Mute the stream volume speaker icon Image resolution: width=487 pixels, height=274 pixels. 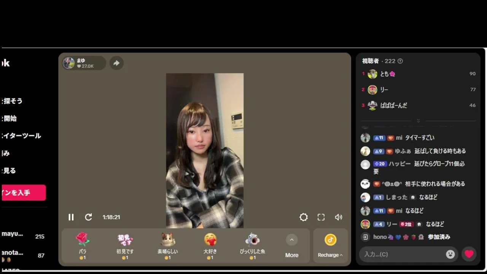[x=339, y=217]
